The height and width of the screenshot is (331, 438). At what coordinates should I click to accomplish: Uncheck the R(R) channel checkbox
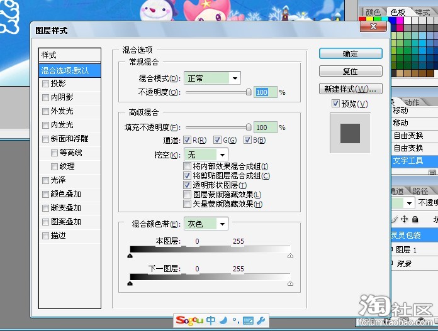[187, 140]
